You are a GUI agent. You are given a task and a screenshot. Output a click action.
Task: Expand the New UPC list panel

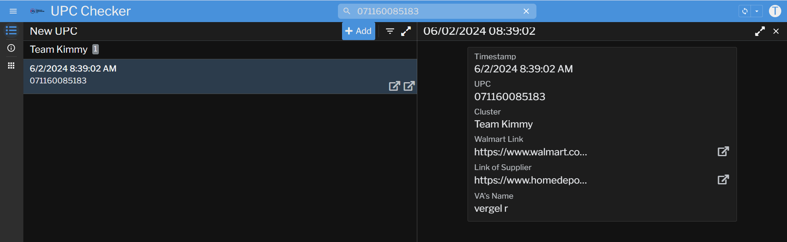(406, 31)
